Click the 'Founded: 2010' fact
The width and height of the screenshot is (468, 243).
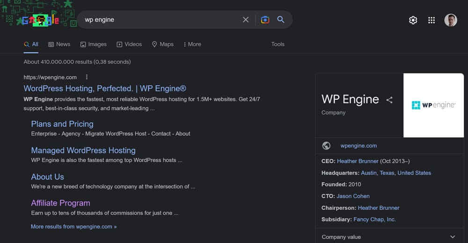pyautogui.click(x=341, y=184)
